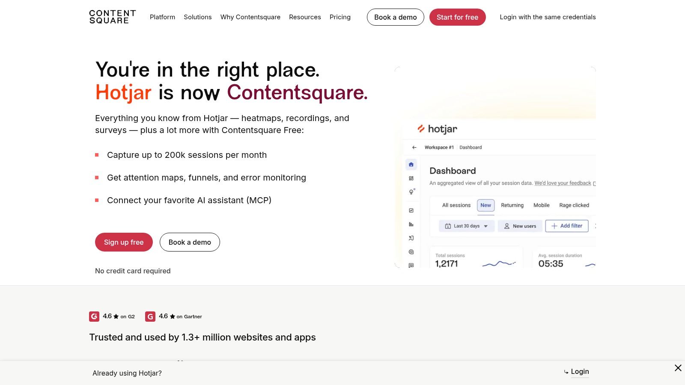Select the Workspace #1 breadcrumb
Screen dimensions: 685x385
coord(439,147)
